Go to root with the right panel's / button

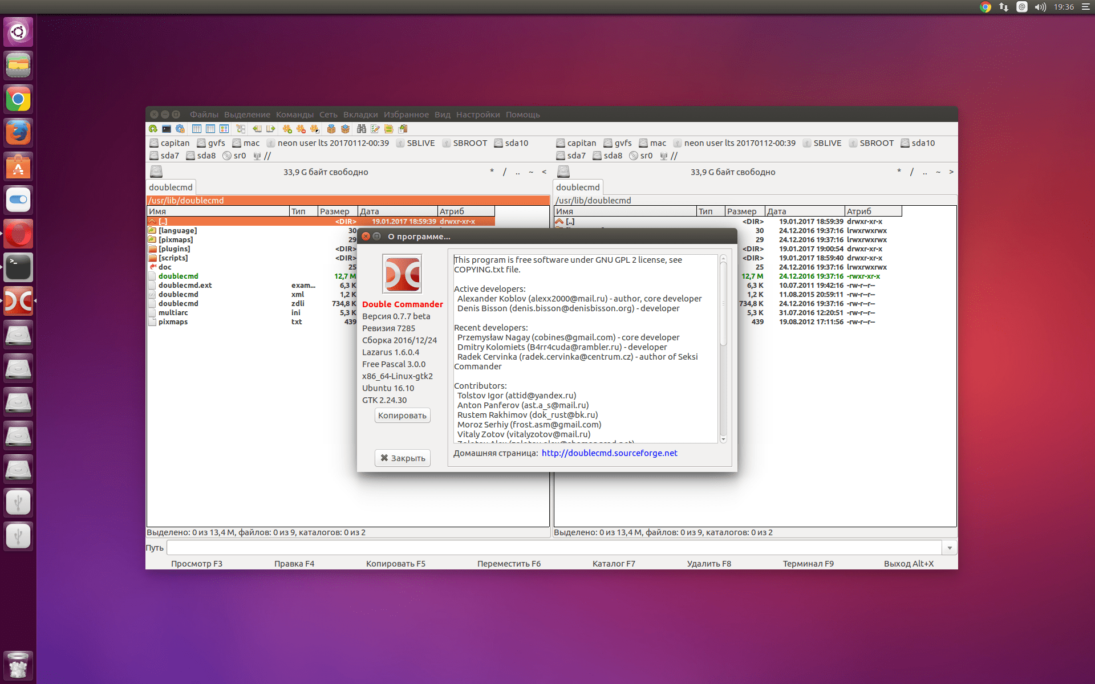coord(911,172)
